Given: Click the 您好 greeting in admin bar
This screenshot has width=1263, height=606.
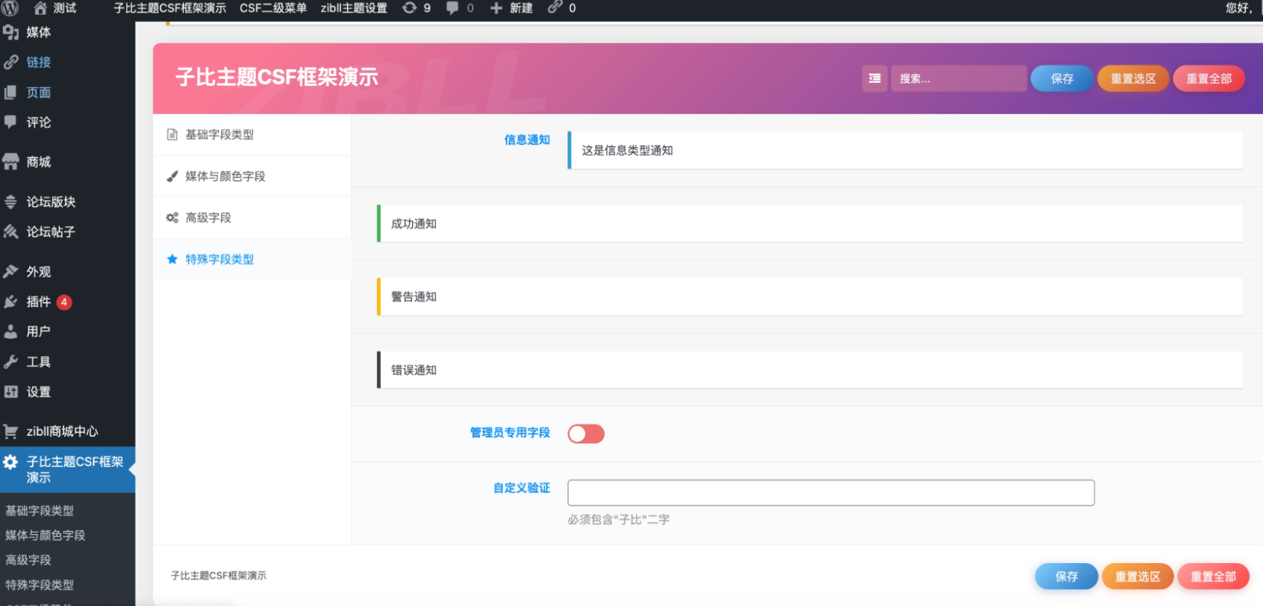Looking at the screenshot, I should tap(1239, 8).
